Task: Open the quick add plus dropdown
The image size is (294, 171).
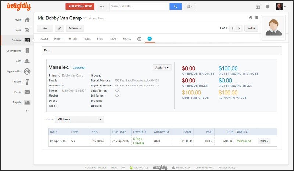Action: (x=102, y=7)
